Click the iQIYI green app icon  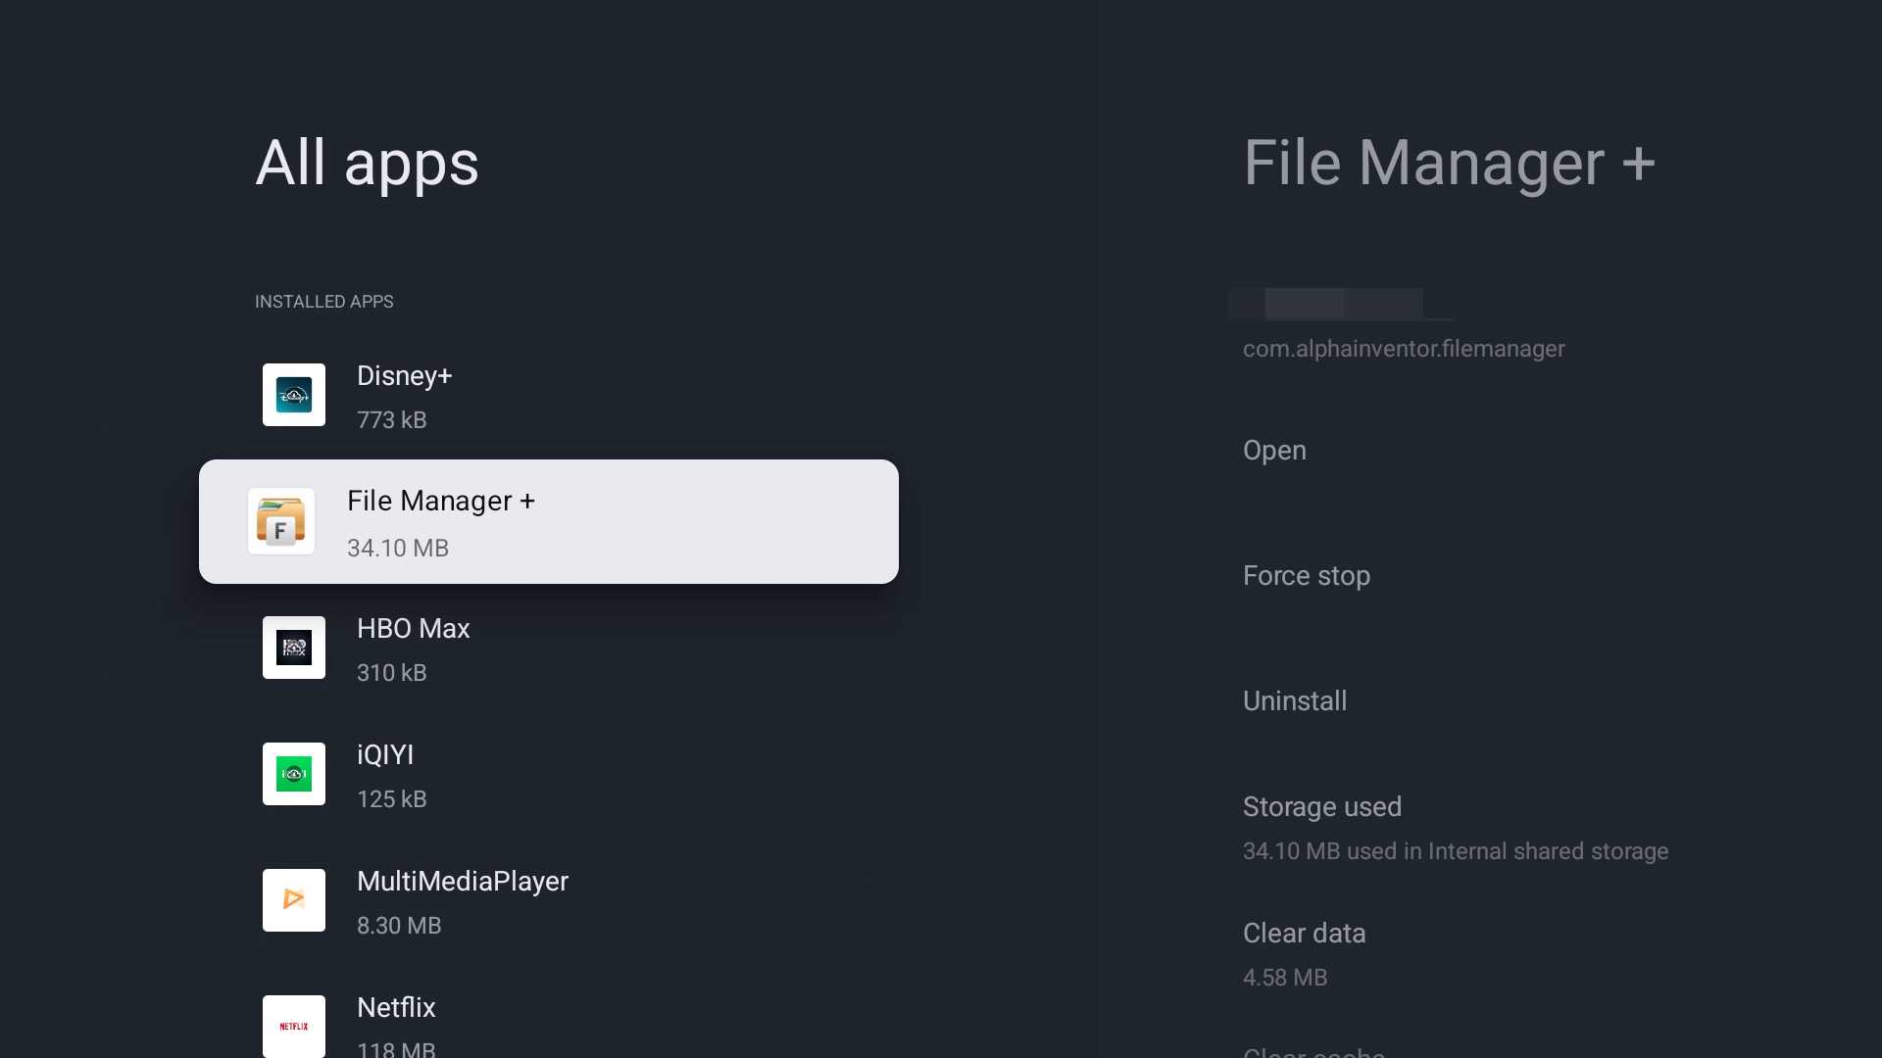click(294, 774)
